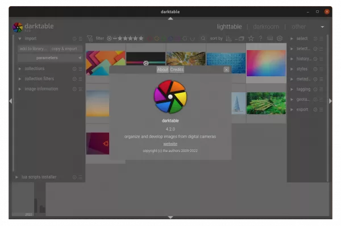The height and width of the screenshot is (226, 341).
Task: Open presets menu for history module
Action: tap(321, 59)
